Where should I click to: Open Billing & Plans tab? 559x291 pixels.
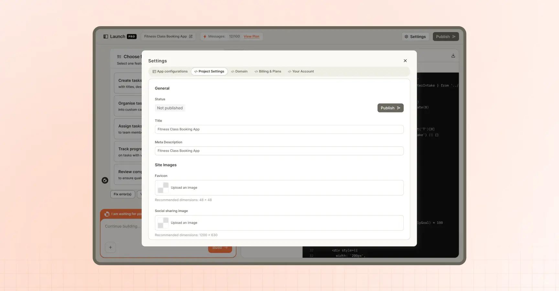pyautogui.click(x=268, y=71)
